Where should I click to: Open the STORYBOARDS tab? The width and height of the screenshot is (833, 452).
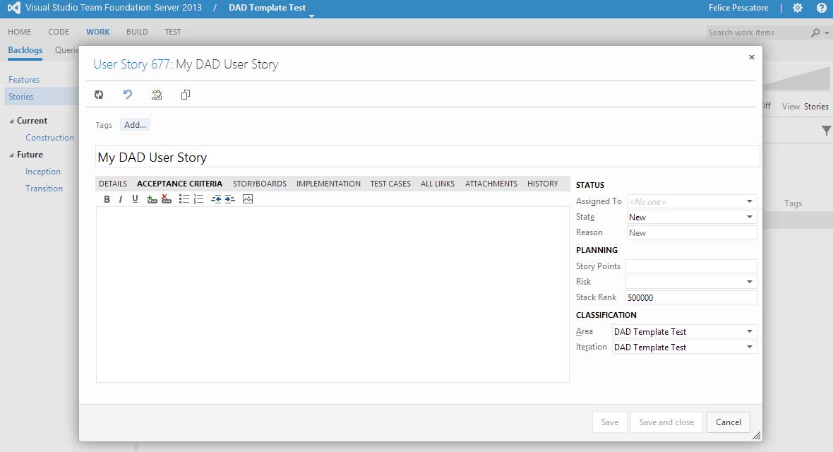tap(260, 184)
